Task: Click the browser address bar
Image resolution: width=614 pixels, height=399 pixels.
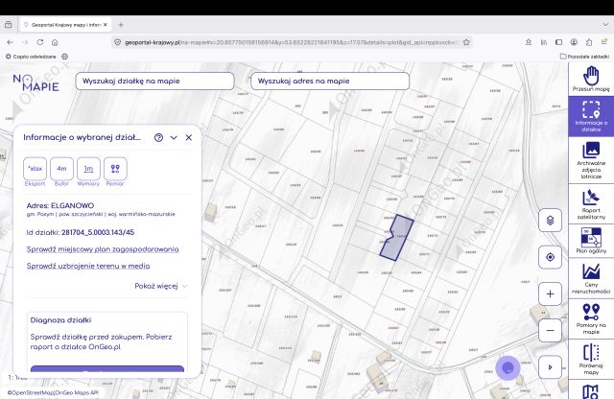Action: (292, 42)
